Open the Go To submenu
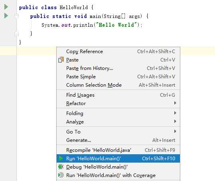The height and width of the screenshot is (181, 215). pyautogui.click(x=118, y=132)
